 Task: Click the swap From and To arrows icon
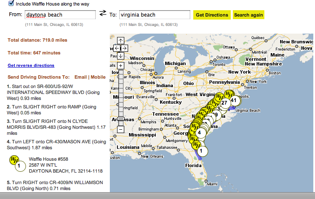pos(102,14)
